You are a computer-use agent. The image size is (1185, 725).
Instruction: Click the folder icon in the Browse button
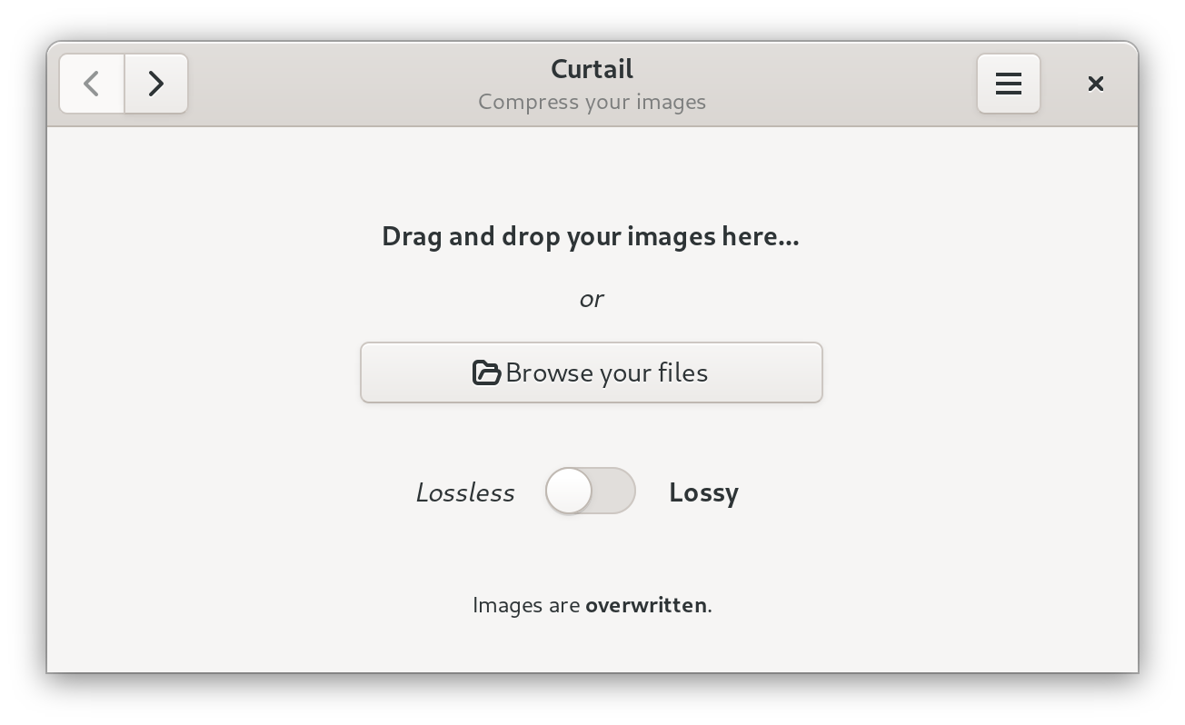pos(486,372)
